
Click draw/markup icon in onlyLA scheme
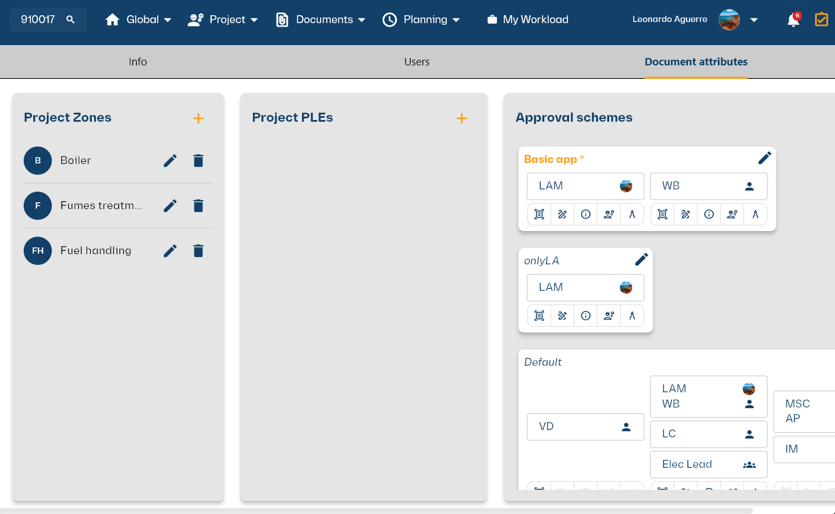pyautogui.click(x=562, y=316)
